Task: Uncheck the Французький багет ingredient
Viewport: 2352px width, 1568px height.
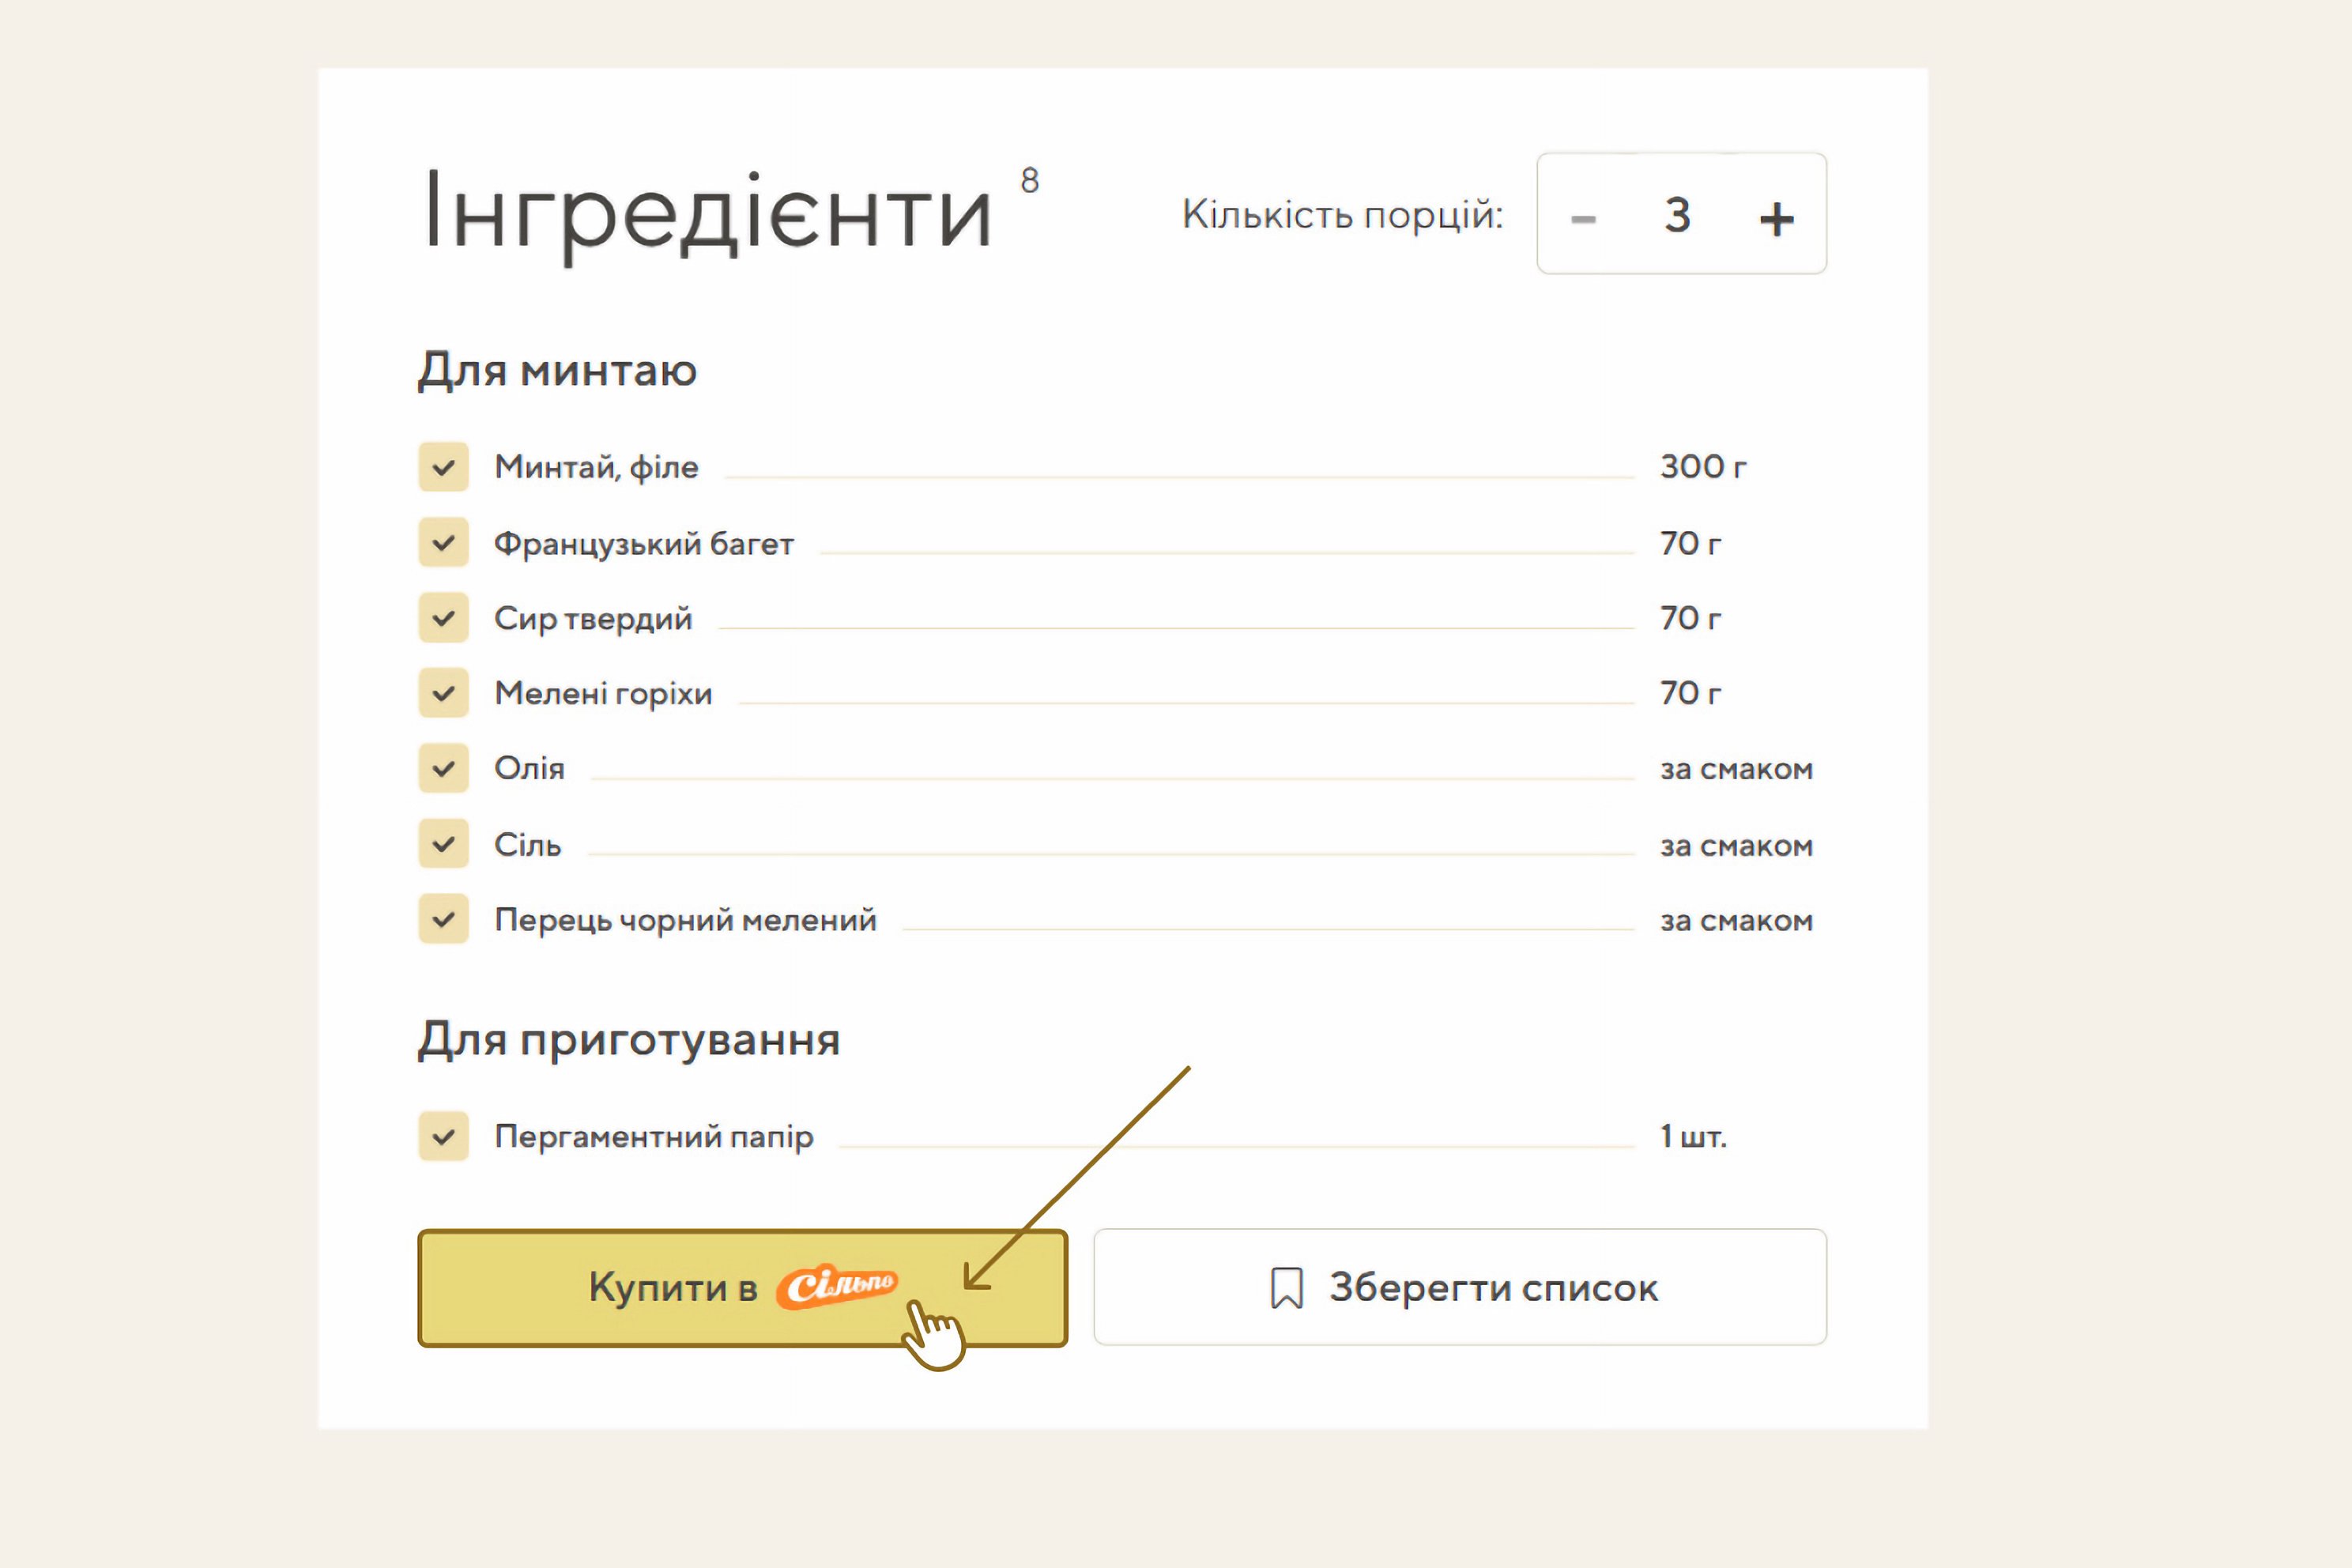Action: [x=443, y=543]
